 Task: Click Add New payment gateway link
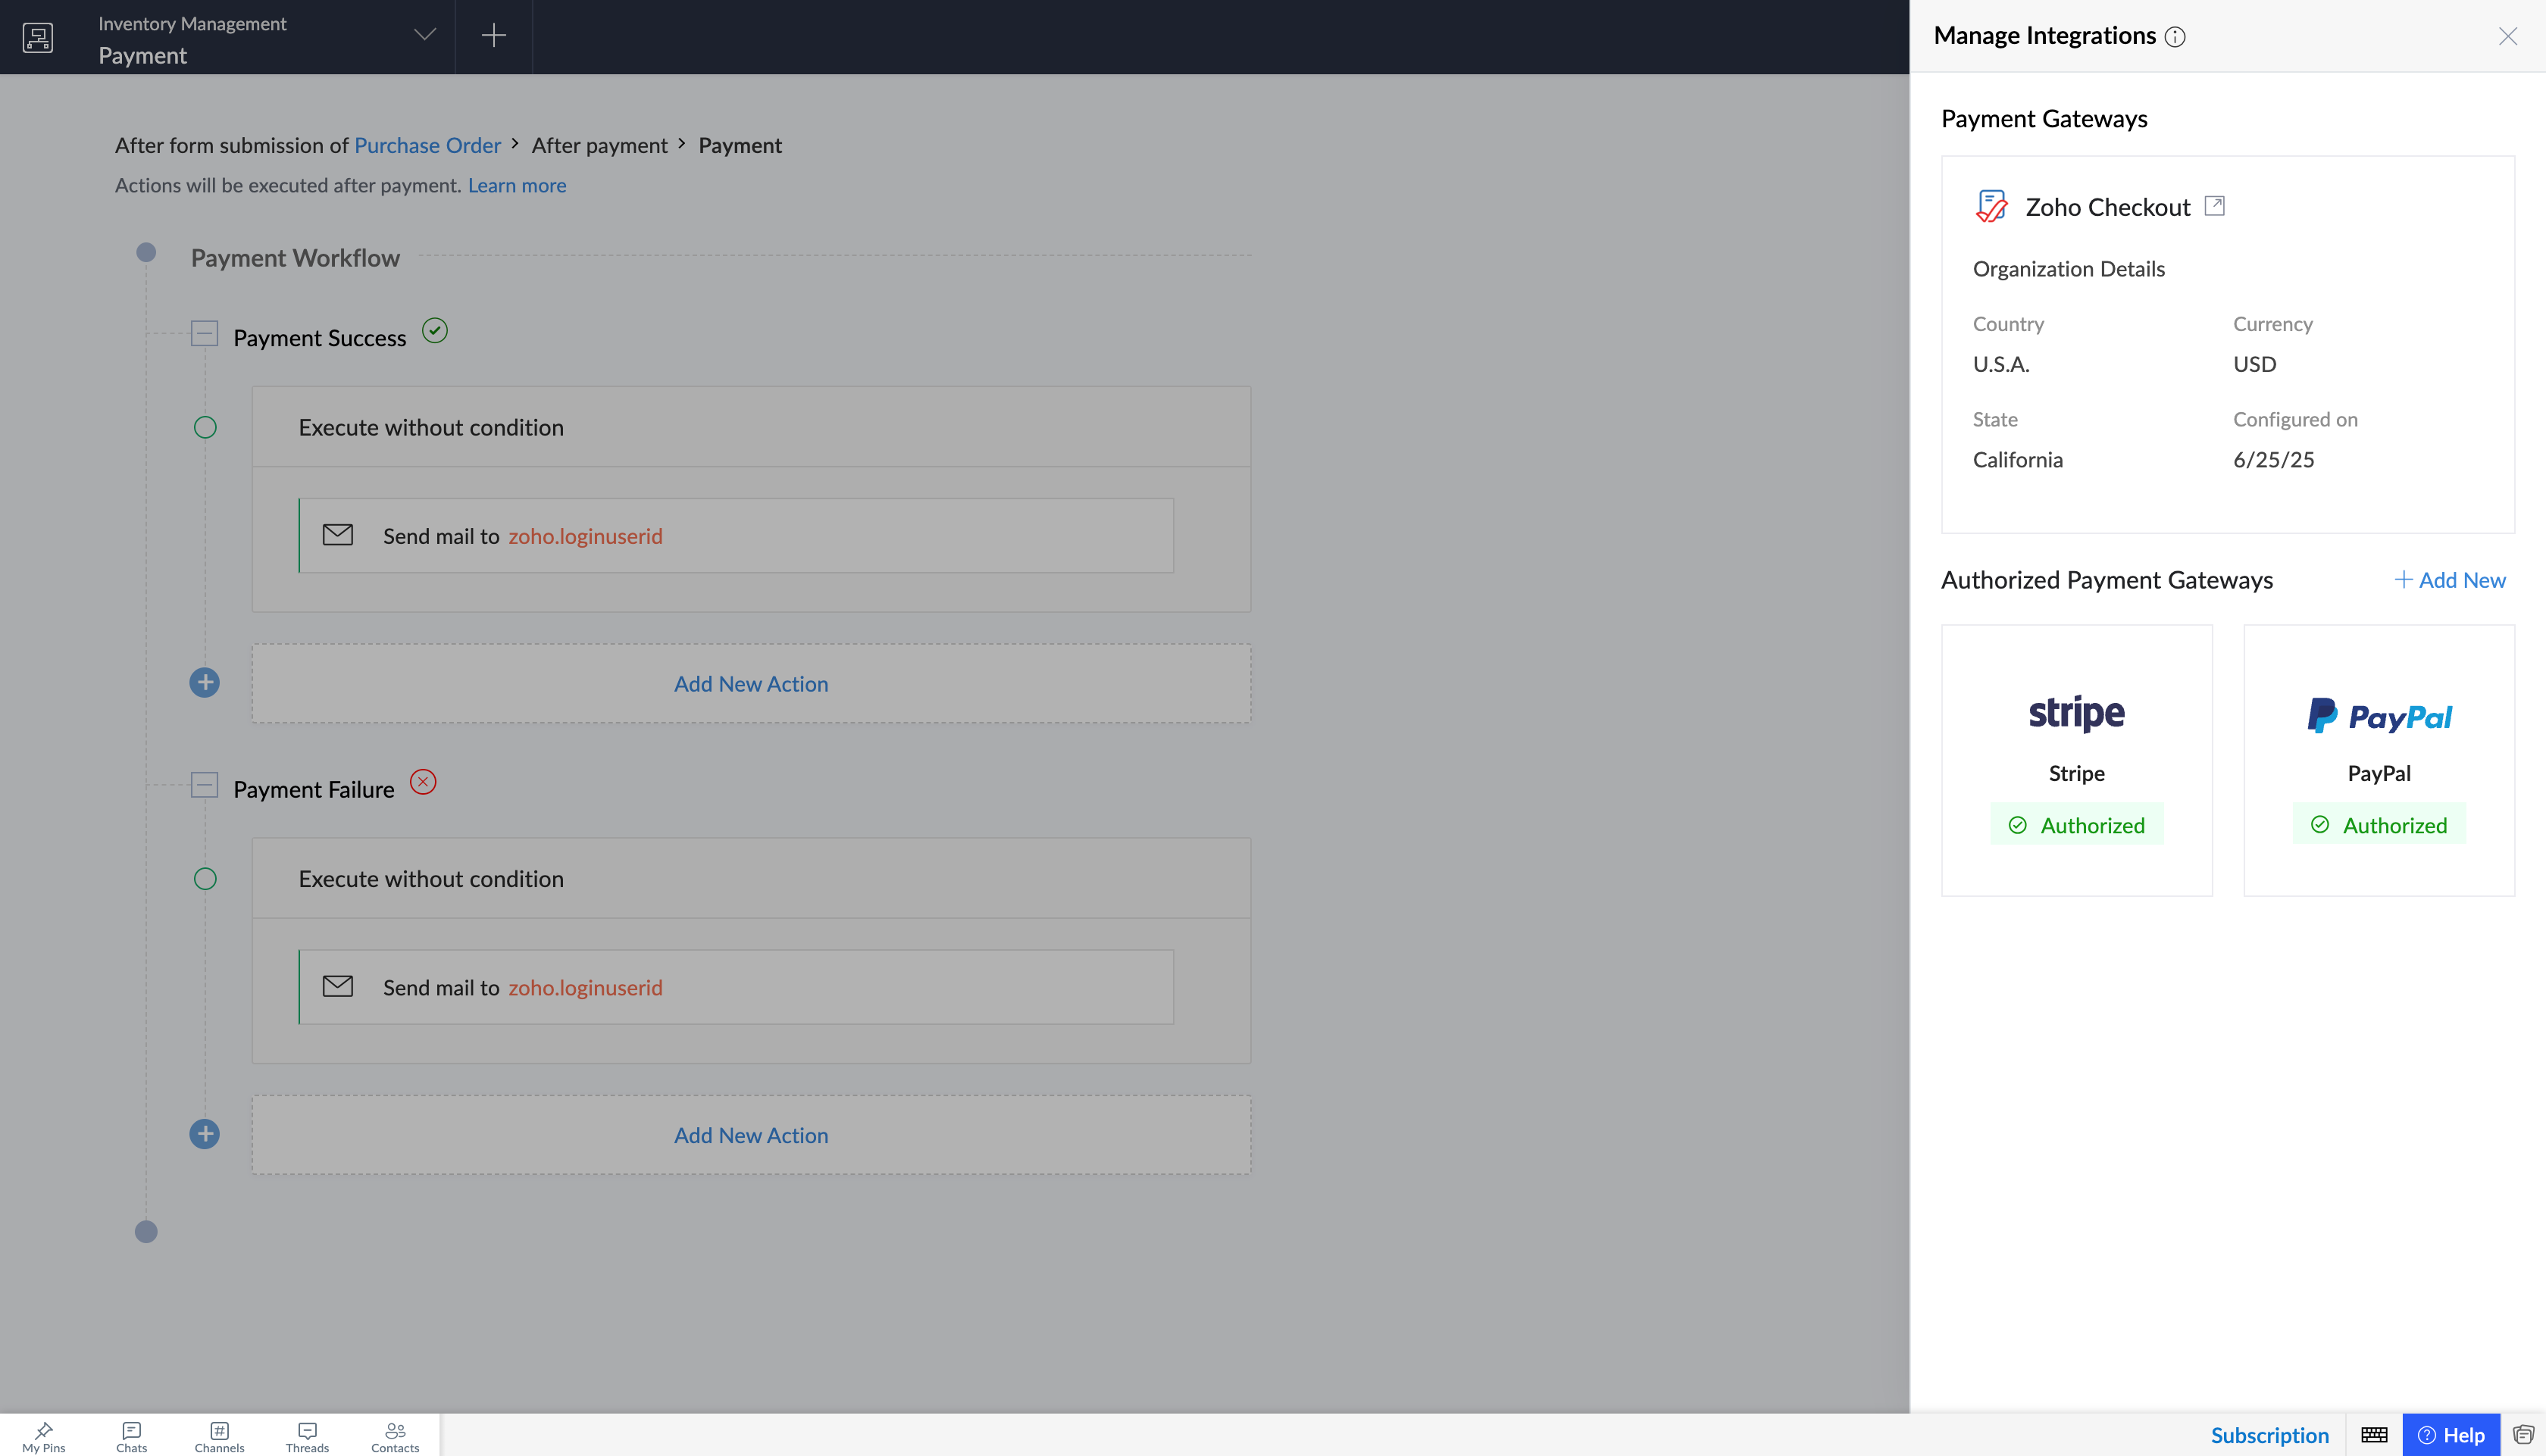point(2450,580)
